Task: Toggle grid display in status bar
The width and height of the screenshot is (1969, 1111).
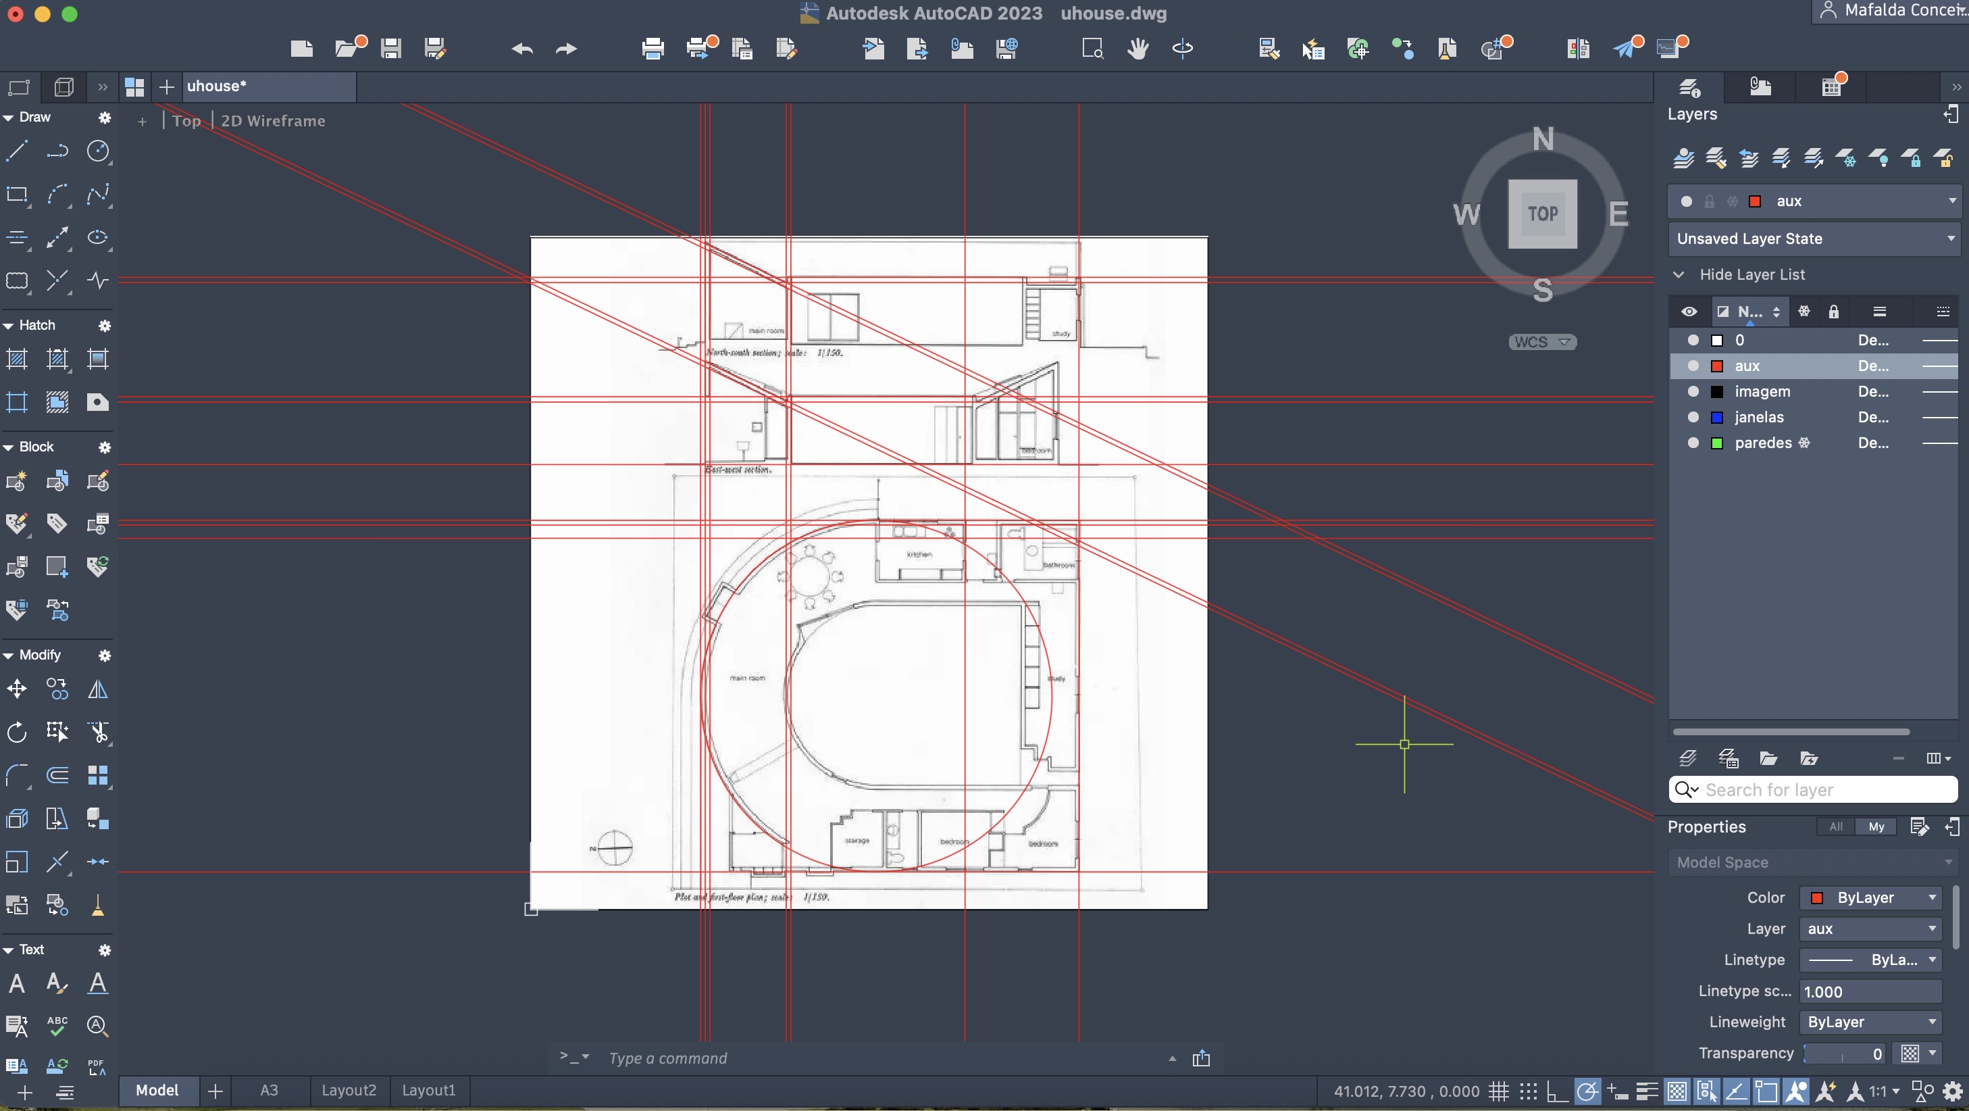Action: [1499, 1091]
